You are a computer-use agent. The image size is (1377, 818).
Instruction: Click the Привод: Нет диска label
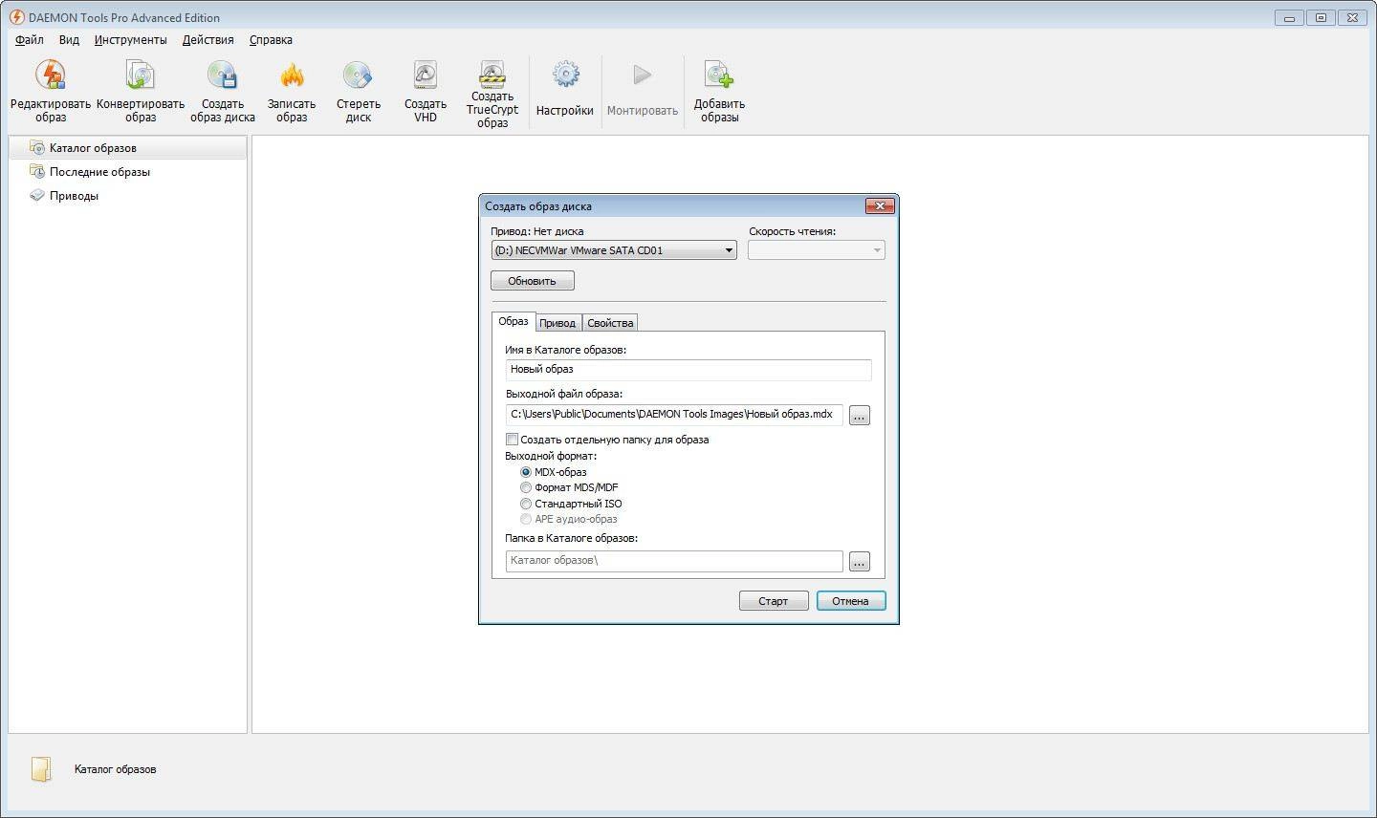pos(537,231)
